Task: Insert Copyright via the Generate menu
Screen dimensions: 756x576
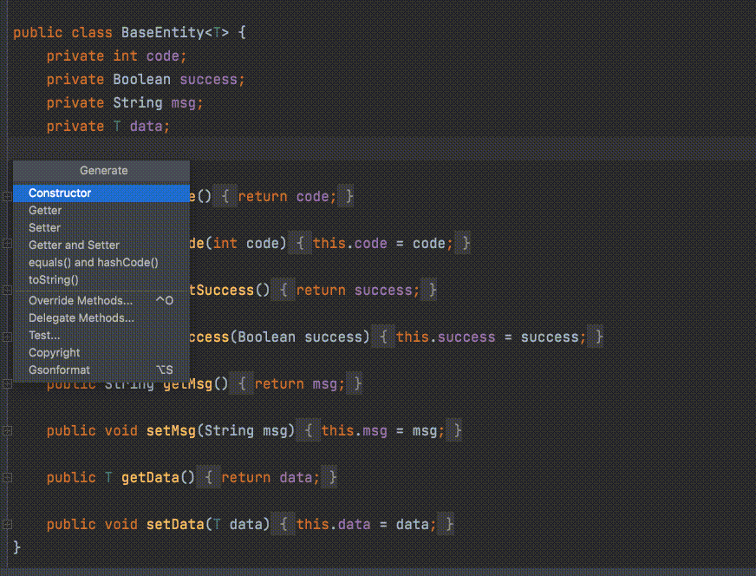Action: 54,352
